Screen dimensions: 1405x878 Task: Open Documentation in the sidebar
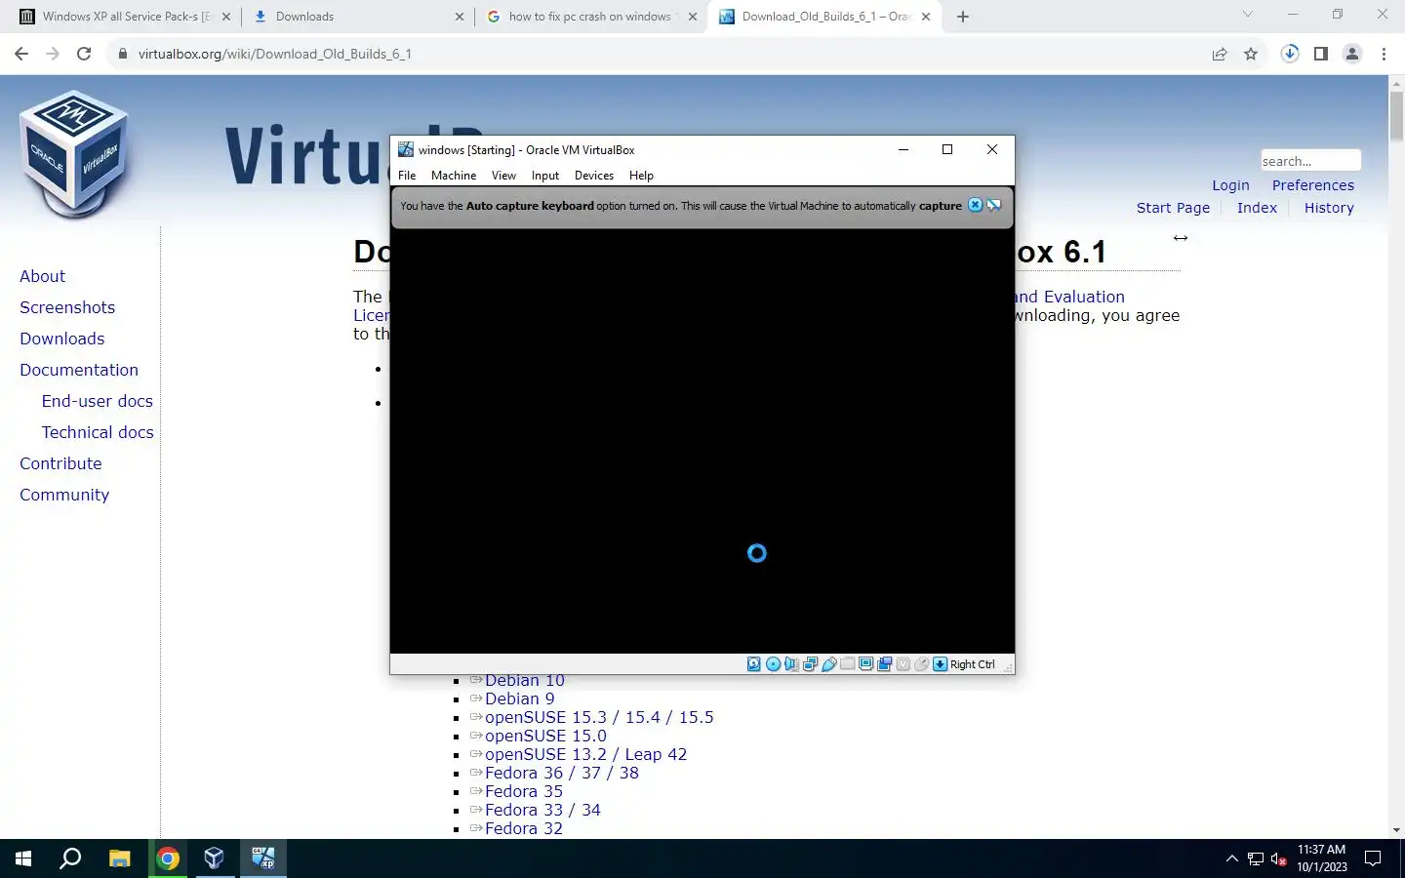click(x=79, y=370)
